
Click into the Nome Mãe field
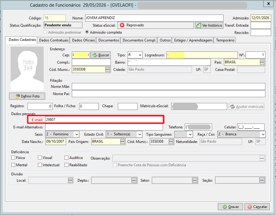click(168, 87)
